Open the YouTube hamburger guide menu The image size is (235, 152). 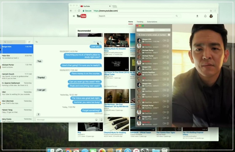[x=74, y=16]
